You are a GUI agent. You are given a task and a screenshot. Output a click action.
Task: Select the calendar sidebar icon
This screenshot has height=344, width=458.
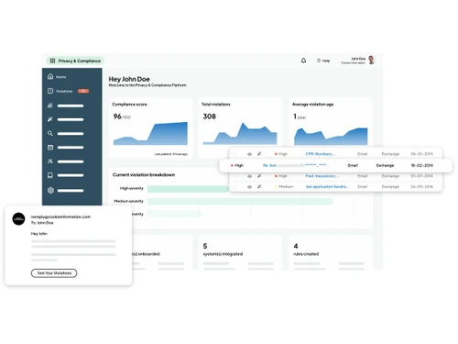(50, 148)
